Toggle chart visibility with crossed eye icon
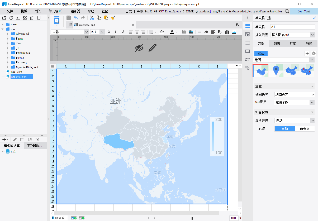 [x=139, y=48]
